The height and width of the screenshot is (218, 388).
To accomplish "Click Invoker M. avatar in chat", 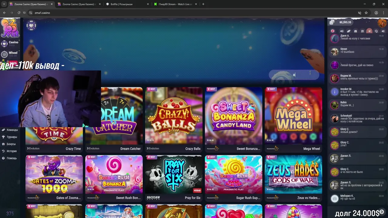I will point(335,92).
